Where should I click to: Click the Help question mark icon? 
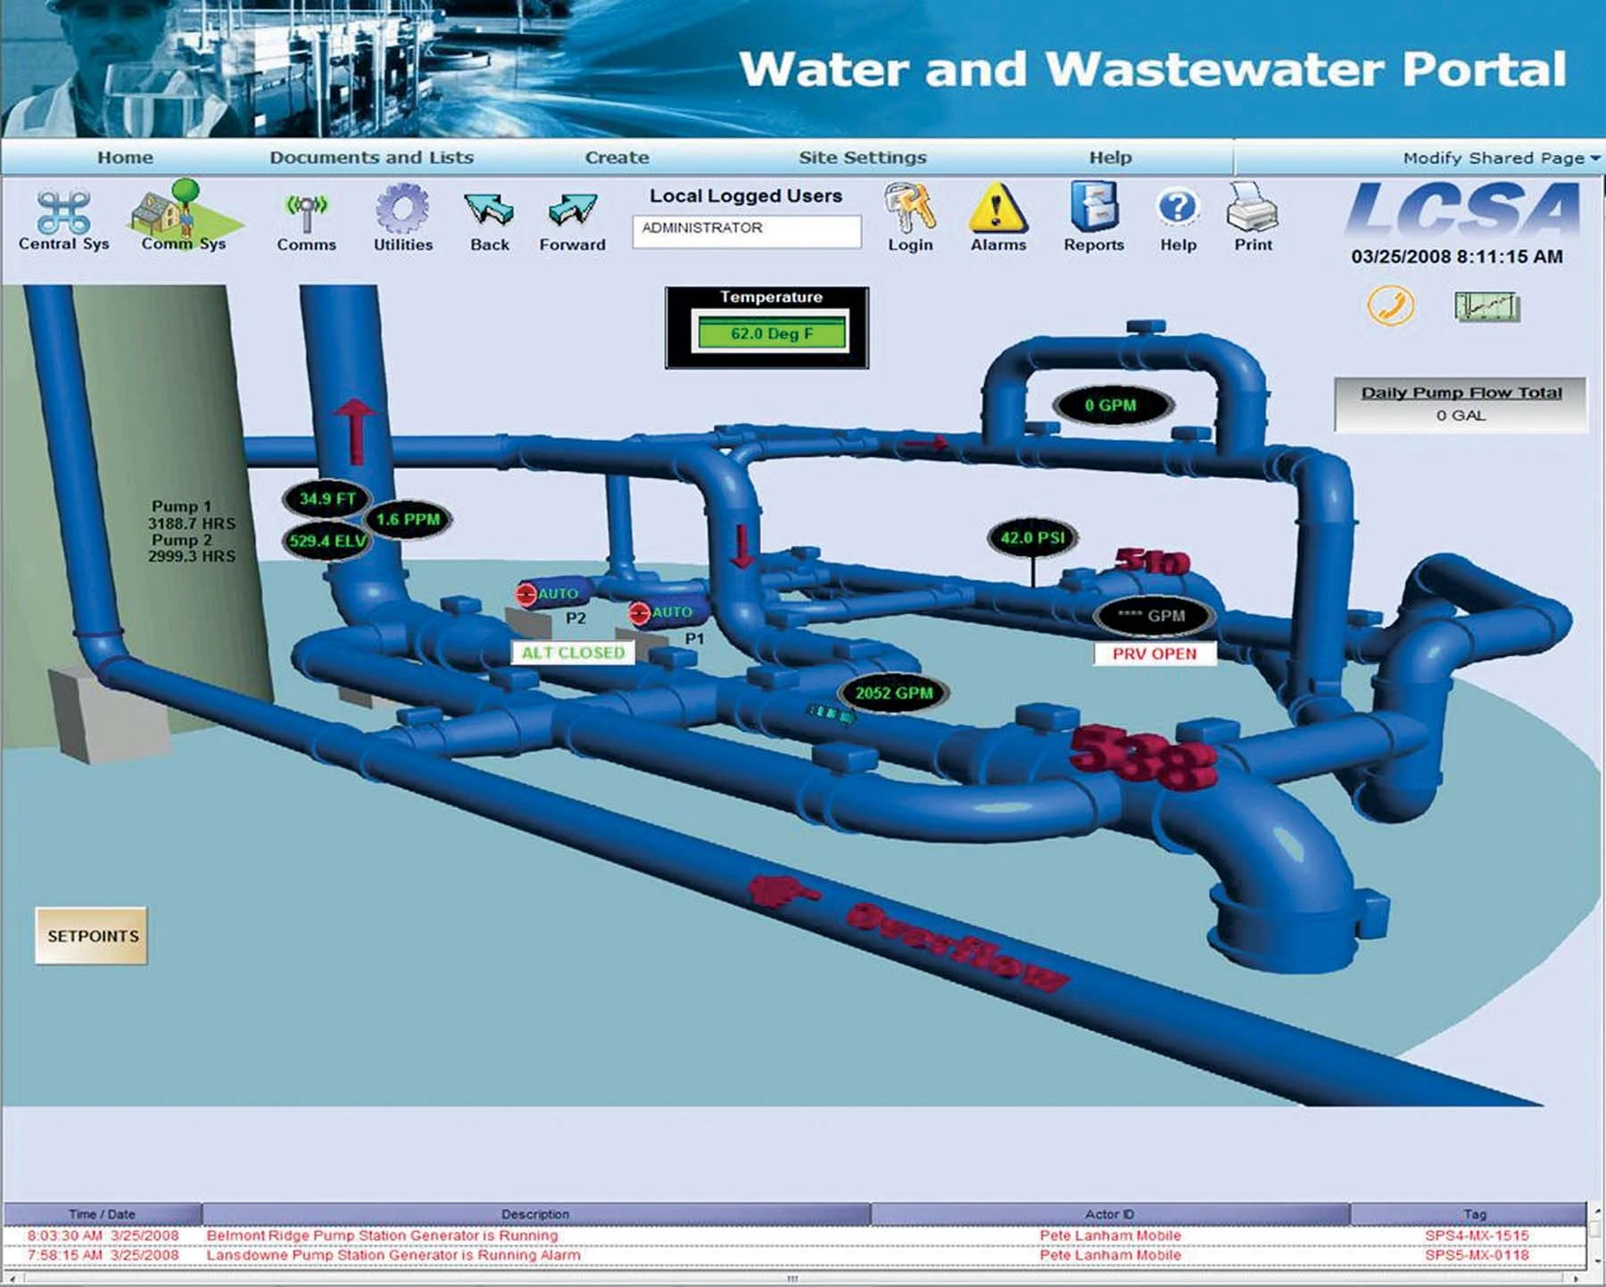1178,208
